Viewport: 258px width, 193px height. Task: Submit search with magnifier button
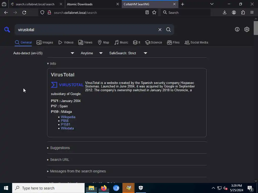(168, 30)
